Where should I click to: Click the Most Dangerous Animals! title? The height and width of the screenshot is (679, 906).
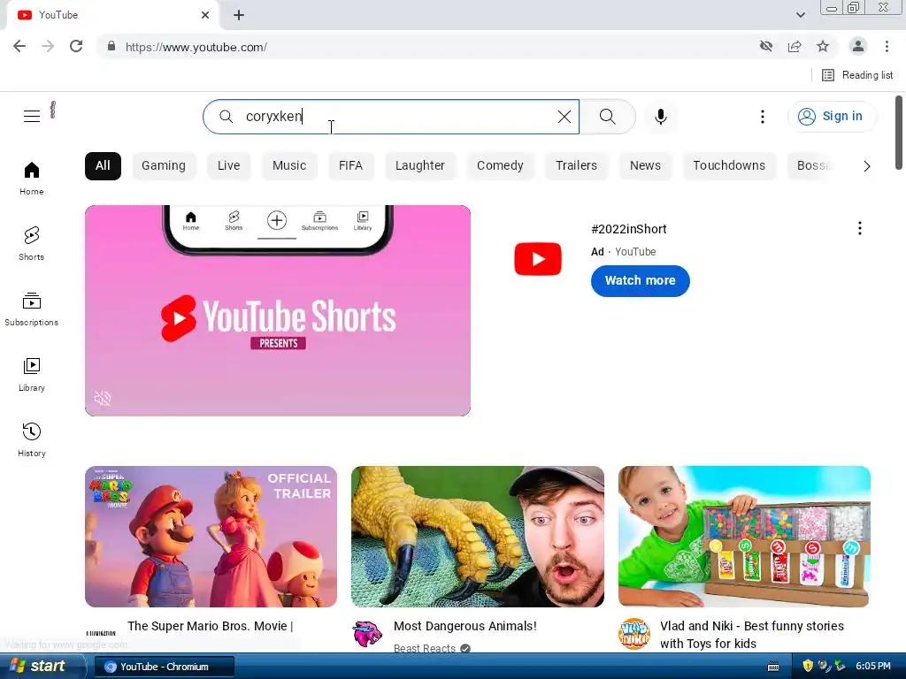(465, 626)
